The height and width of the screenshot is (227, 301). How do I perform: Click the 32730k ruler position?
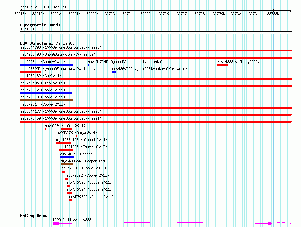tap(237, 14)
